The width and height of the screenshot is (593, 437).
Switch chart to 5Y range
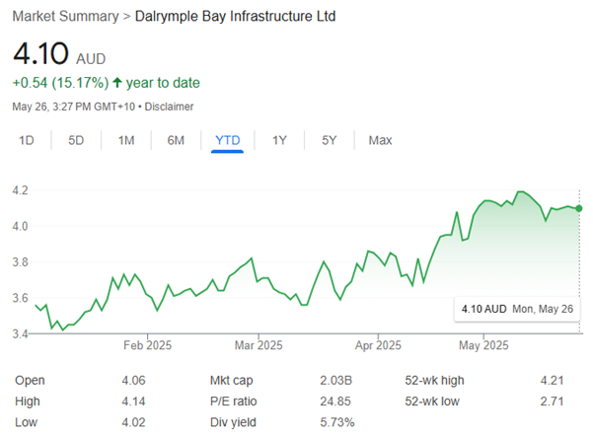pyautogui.click(x=330, y=141)
